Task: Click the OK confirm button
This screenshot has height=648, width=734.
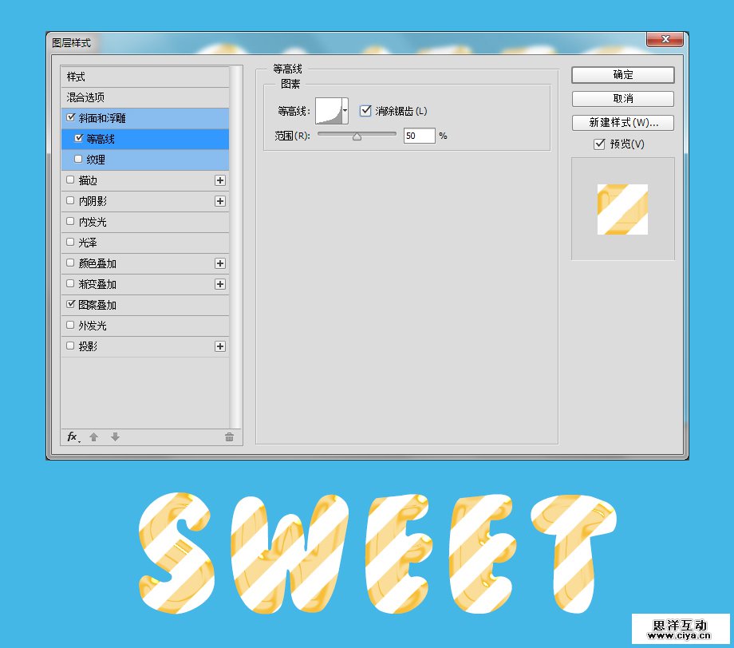Action: click(622, 75)
